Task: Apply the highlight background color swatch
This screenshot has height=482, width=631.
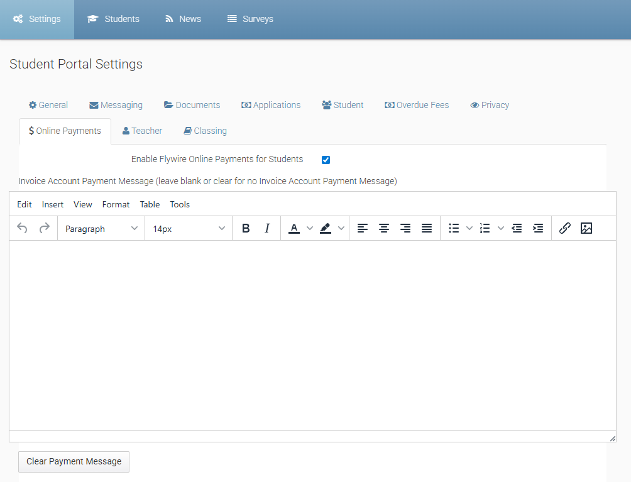Action: click(x=326, y=229)
